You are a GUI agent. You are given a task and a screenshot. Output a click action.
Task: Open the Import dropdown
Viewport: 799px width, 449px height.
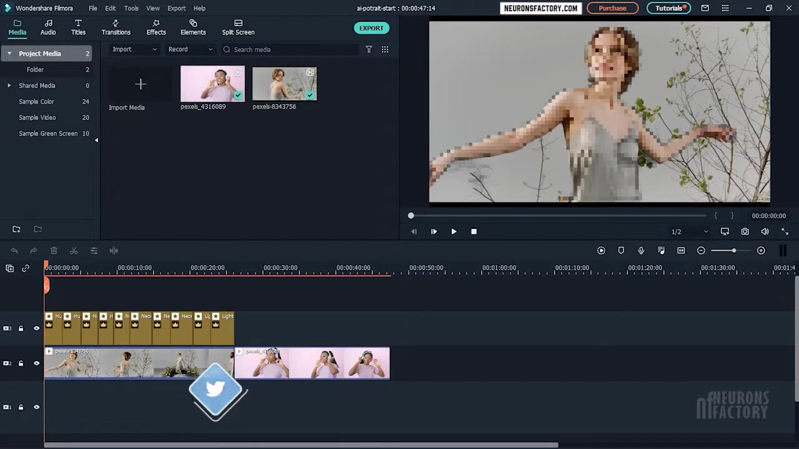click(x=135, y=49)
